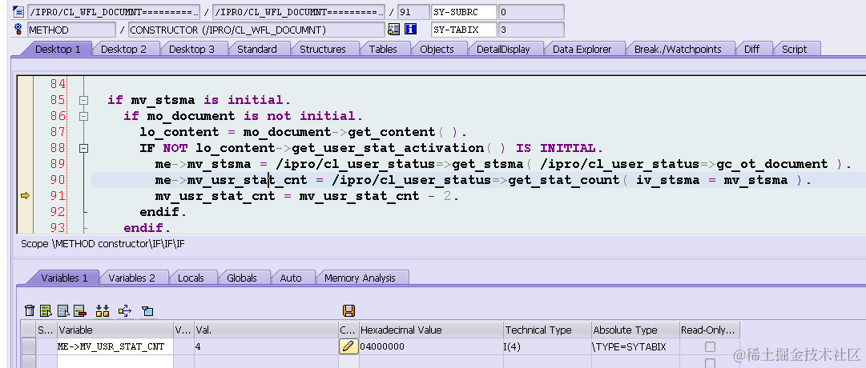866x368 pixels.
Task: Click the SY-TABIX field
Action: click(464, 30)
